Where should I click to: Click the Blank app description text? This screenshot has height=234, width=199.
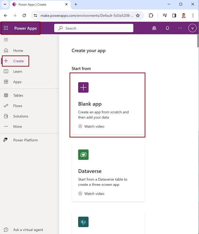[x=103, y=115]
